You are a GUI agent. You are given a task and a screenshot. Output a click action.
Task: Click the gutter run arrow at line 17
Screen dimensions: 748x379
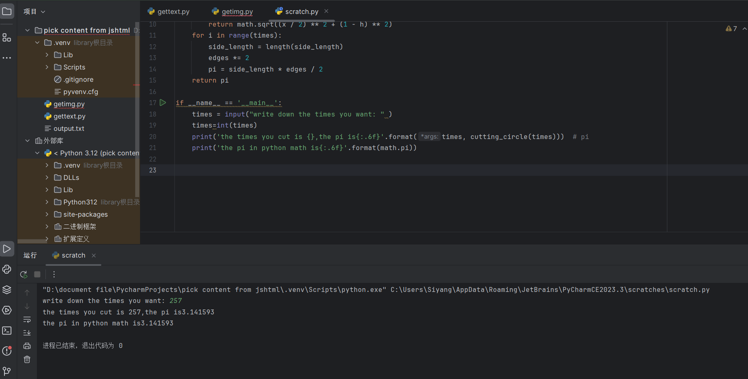[x=163, y=103]
